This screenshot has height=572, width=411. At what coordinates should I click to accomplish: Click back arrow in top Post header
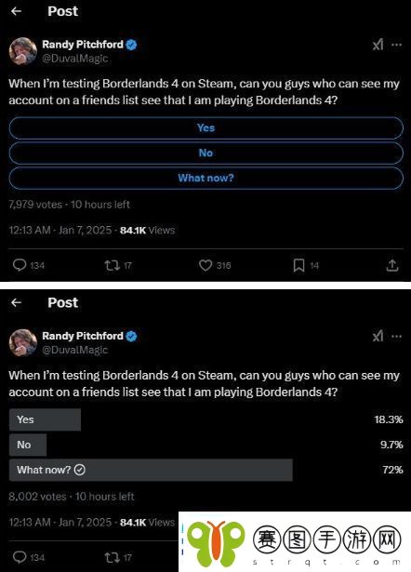16,11
